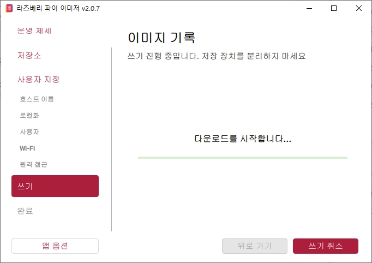Click the 완료 step in sidebar
The height and width of the screenshot is (263, 372).
25,211
